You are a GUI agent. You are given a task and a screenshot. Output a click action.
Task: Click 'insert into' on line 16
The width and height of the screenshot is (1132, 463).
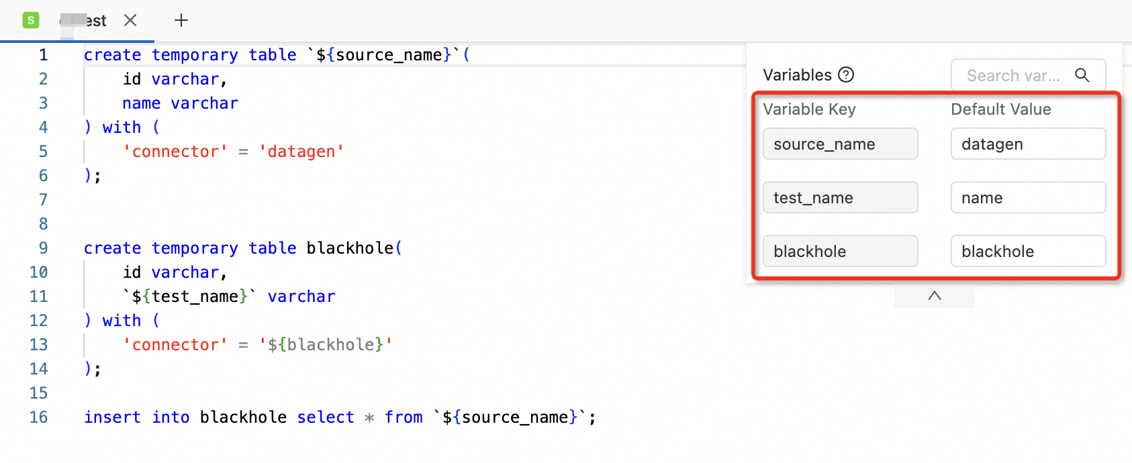coord(137,417)
